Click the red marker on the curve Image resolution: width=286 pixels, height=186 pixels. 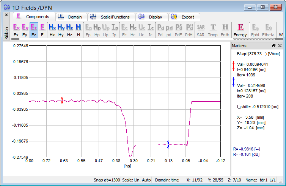[62, 101]
